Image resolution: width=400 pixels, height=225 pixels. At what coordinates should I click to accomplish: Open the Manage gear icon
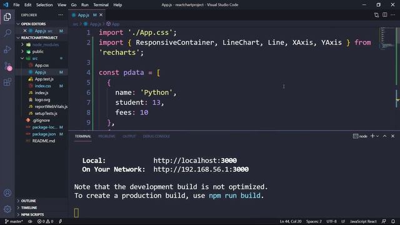(x=7, y=209)
